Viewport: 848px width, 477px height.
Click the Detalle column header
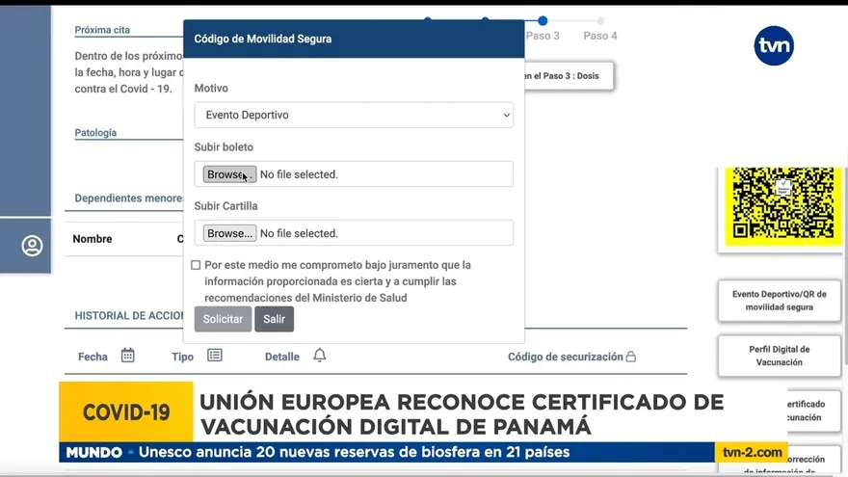point(282,357)
